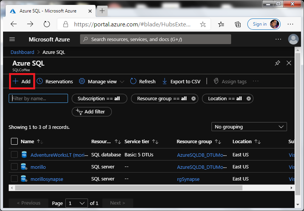Check the morillo row checkbox
304x211 pixels.
14,167
